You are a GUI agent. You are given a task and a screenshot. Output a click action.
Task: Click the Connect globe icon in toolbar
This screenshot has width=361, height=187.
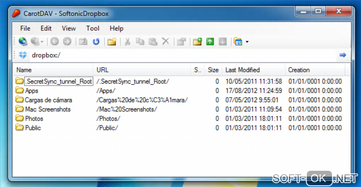[x=23, y=42]
